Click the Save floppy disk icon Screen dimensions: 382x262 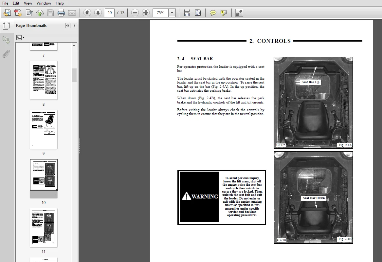click(x=50, y=13)
